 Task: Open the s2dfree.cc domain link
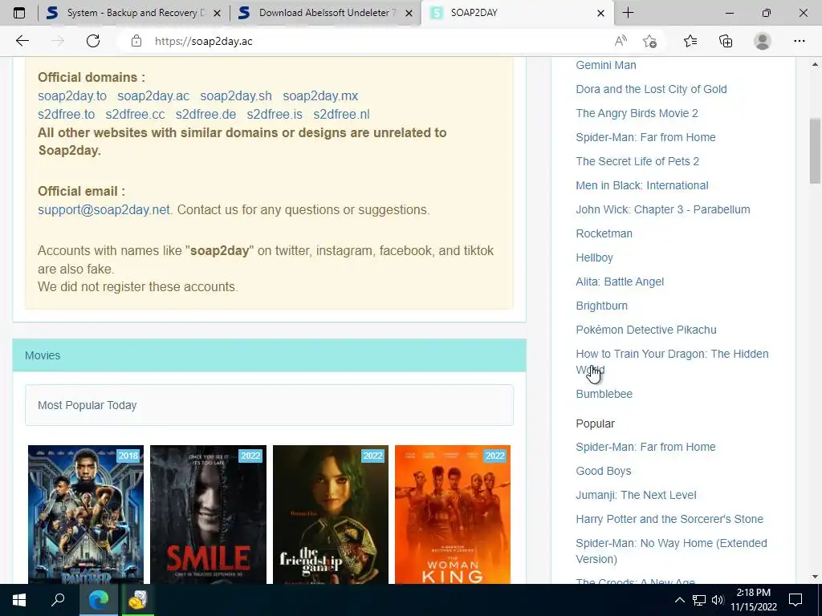pos(135,114)
